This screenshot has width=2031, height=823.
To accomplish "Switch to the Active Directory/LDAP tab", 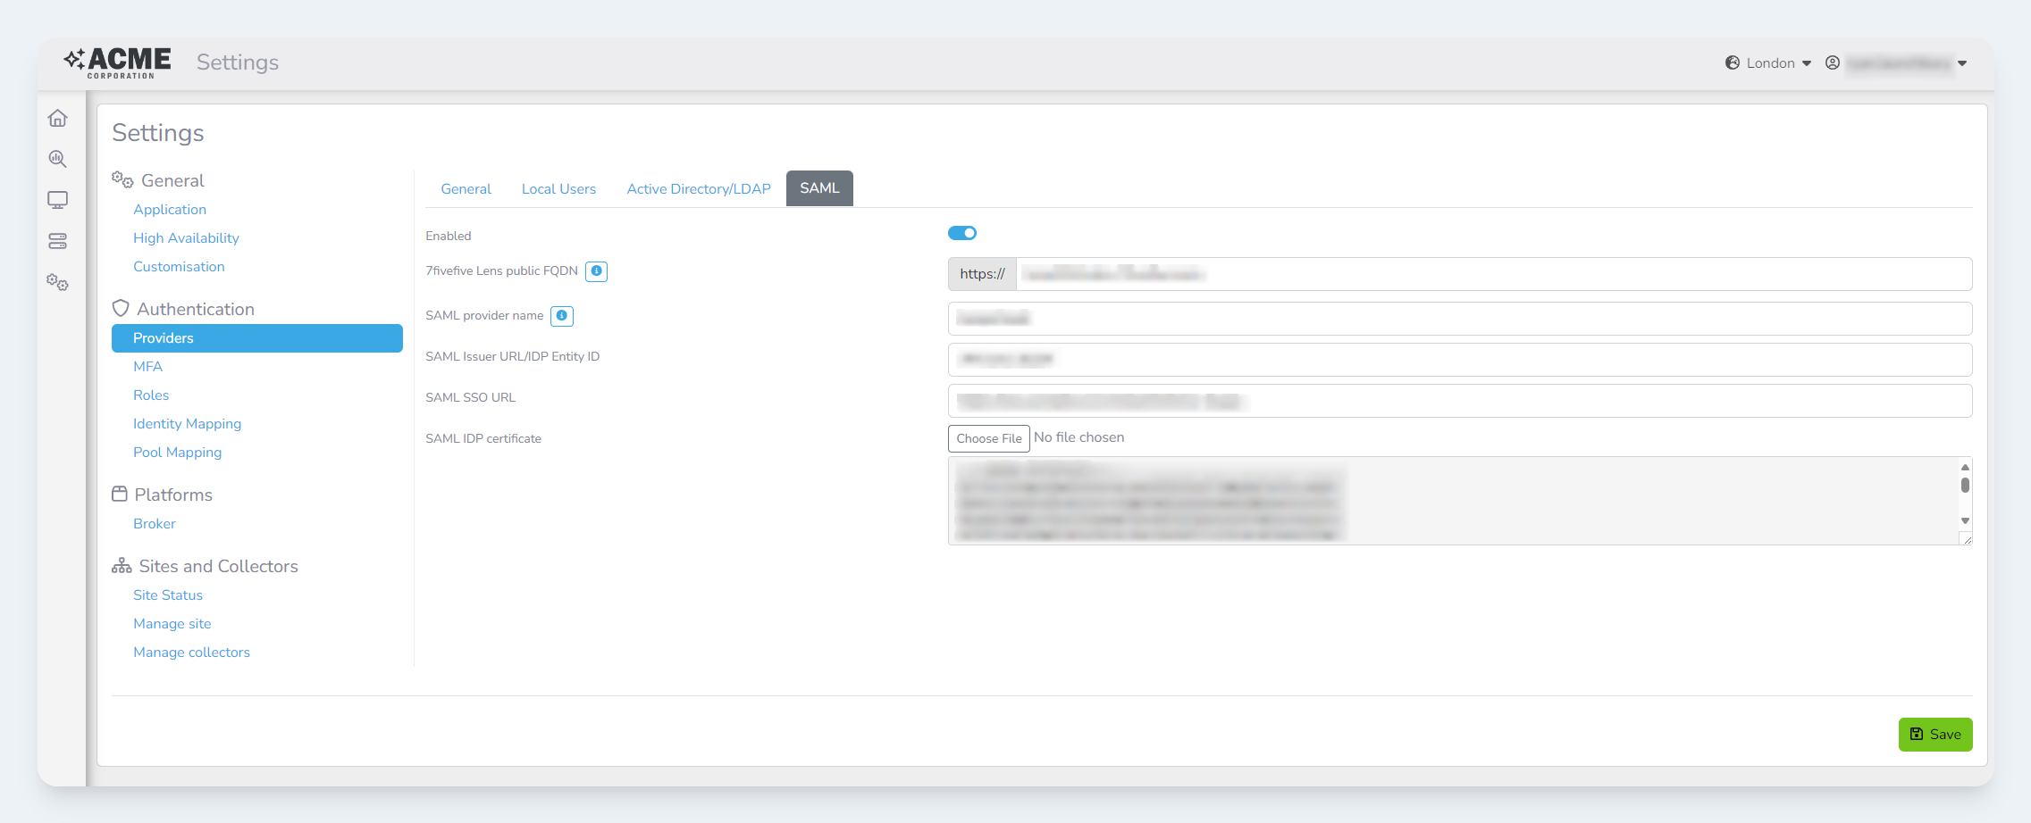I will click(x=698, y=189).
